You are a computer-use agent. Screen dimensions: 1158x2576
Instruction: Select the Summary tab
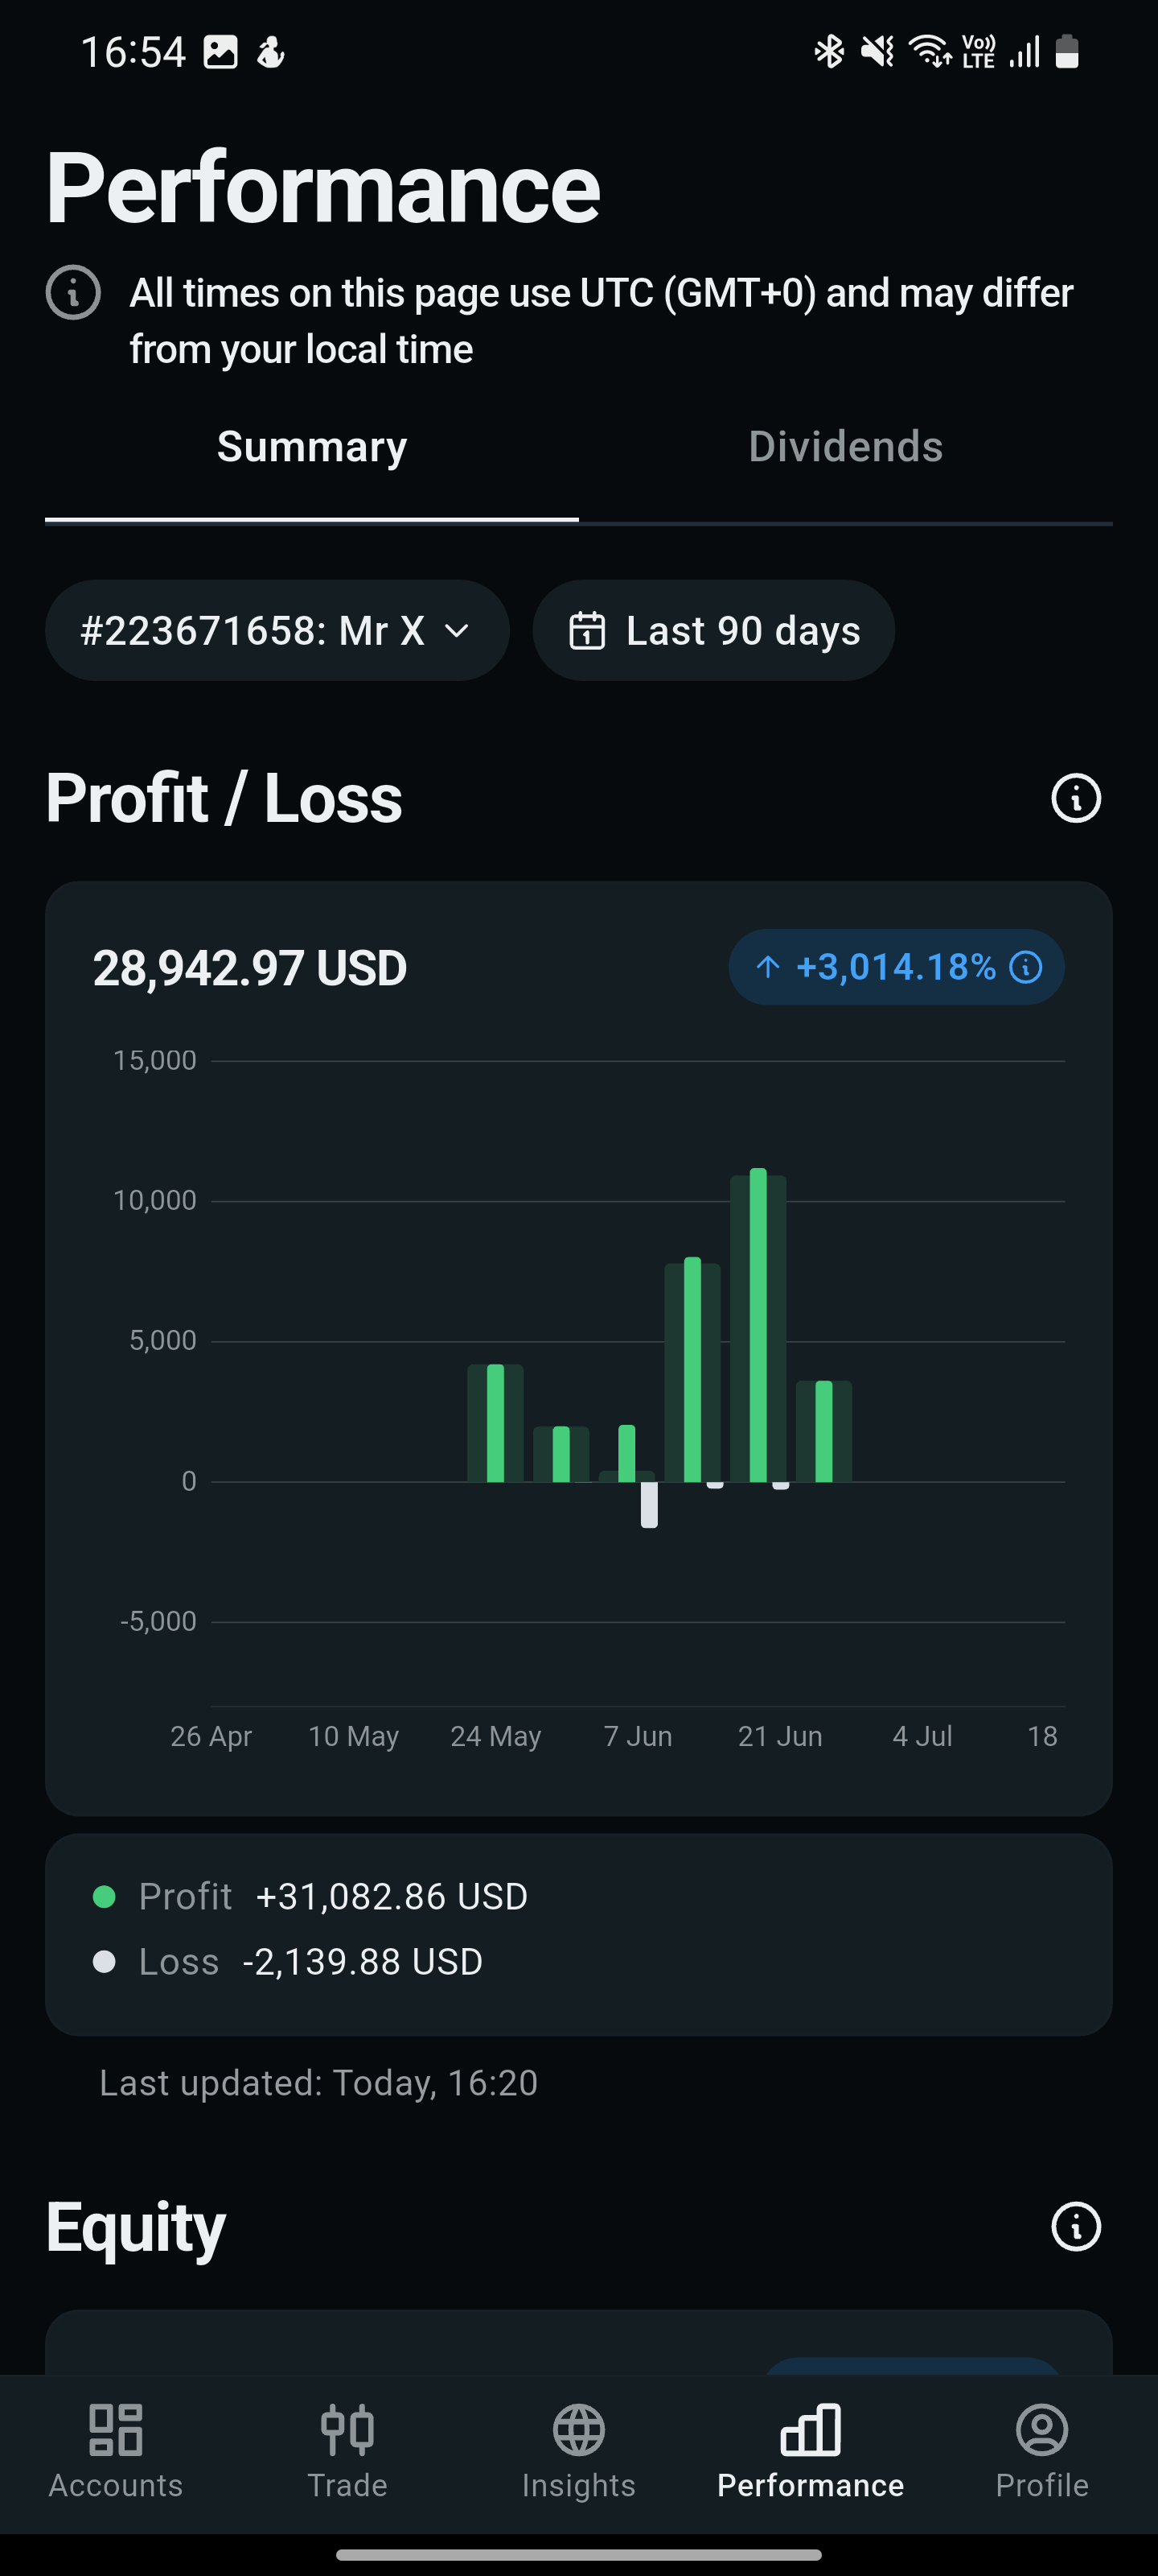tap(312, 447)
